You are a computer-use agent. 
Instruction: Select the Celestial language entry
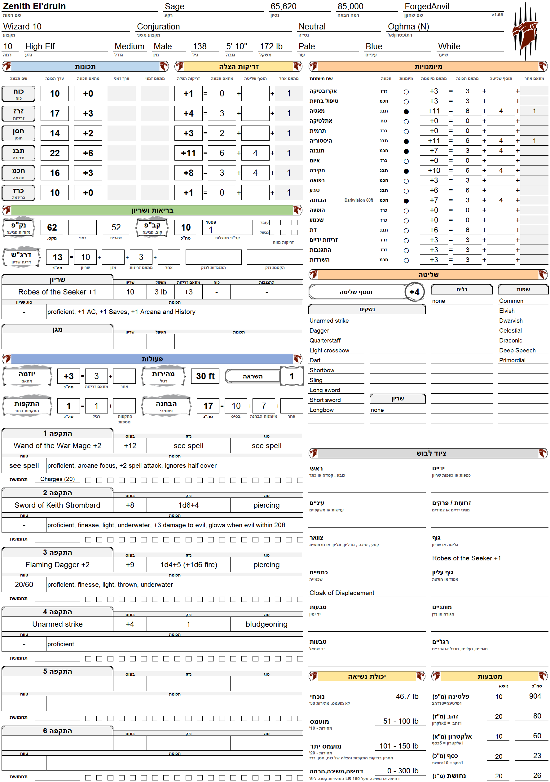(523, 331)
